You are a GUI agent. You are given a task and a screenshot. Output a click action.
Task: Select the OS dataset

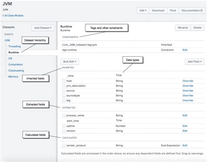10,59
